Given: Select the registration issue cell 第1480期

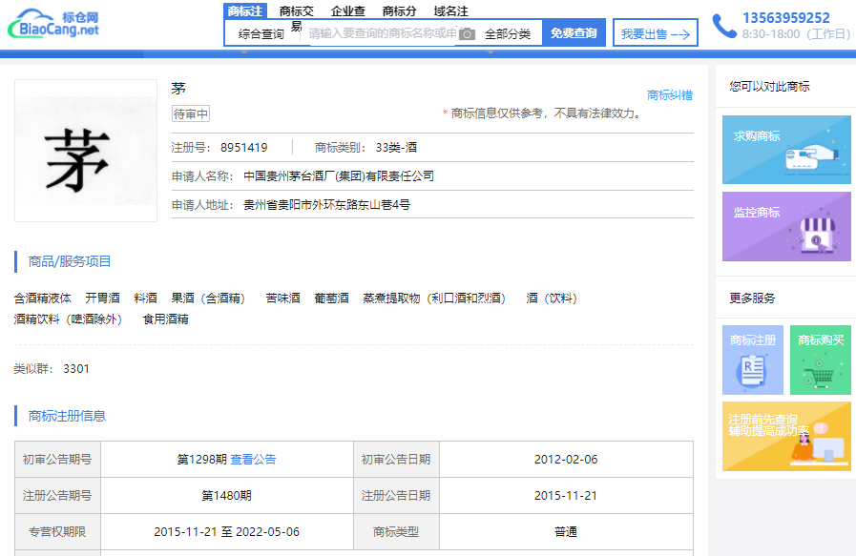Looking at the screenshot, I should [226, 495].
